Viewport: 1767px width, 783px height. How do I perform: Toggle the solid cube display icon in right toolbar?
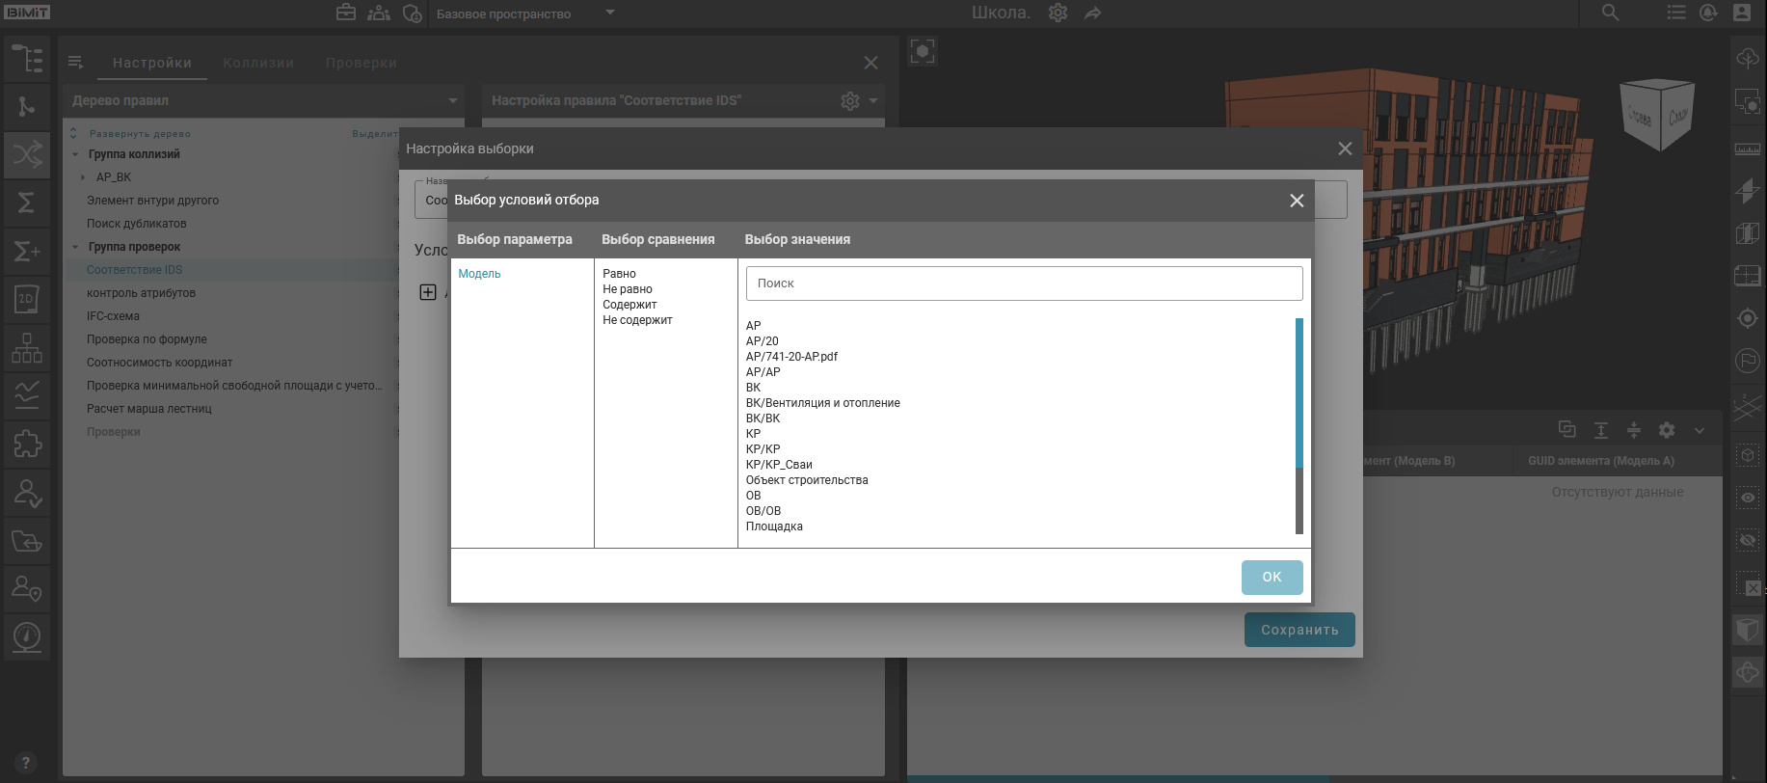pos(1748,630)
